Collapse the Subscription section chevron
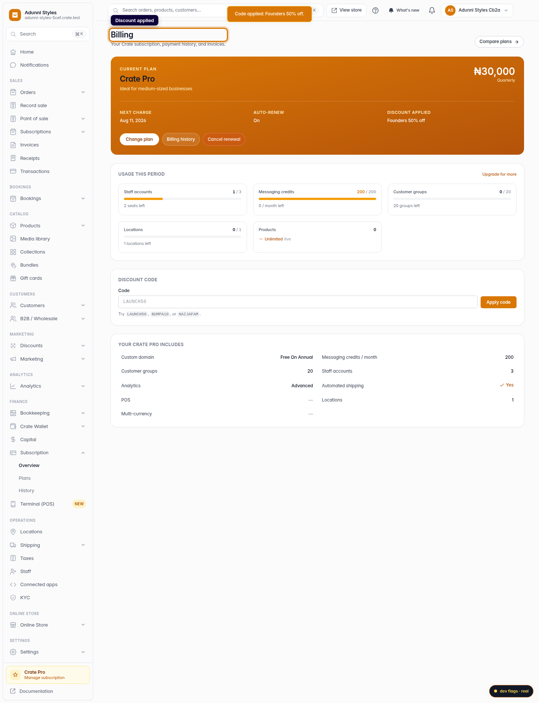The height and width of the screenshot is (703, 539). click(83, 453)
